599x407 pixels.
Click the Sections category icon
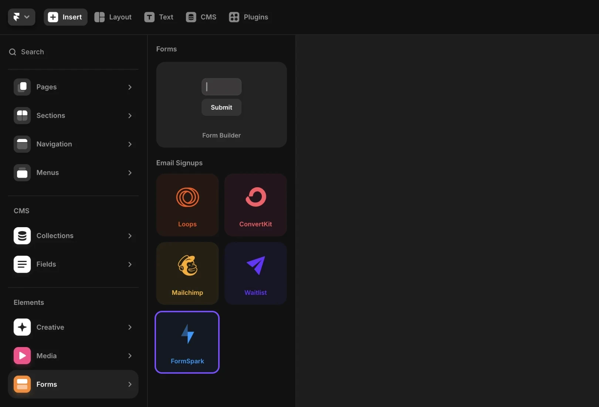(22, 115)
